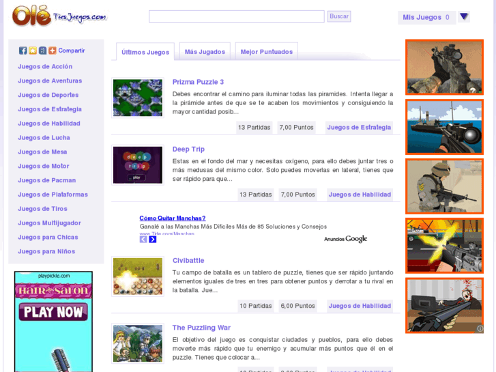Screen dimensions: 496x372
Task: Open Juegos para Niños category
Action: [46, 252]
